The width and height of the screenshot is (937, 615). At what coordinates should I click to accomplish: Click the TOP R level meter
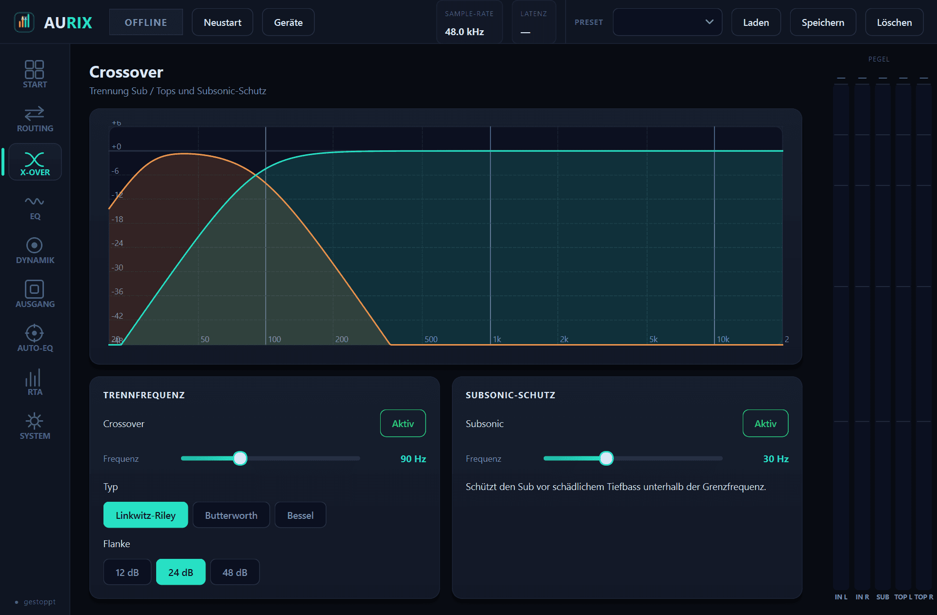click(924, 336)
